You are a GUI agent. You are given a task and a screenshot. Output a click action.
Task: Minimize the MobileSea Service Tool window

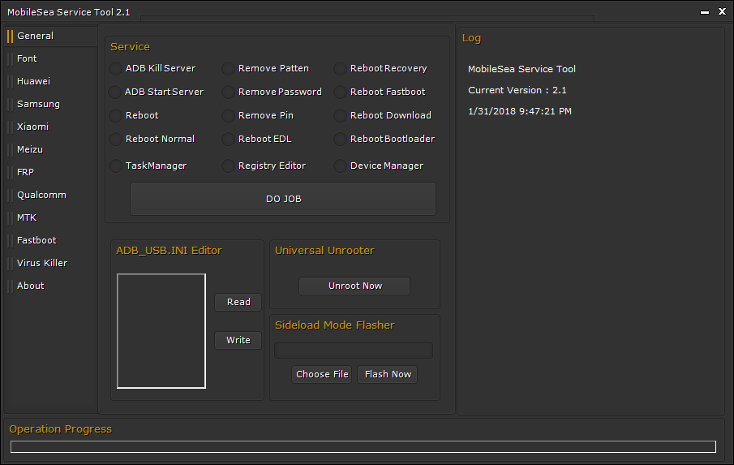(705, 12)
